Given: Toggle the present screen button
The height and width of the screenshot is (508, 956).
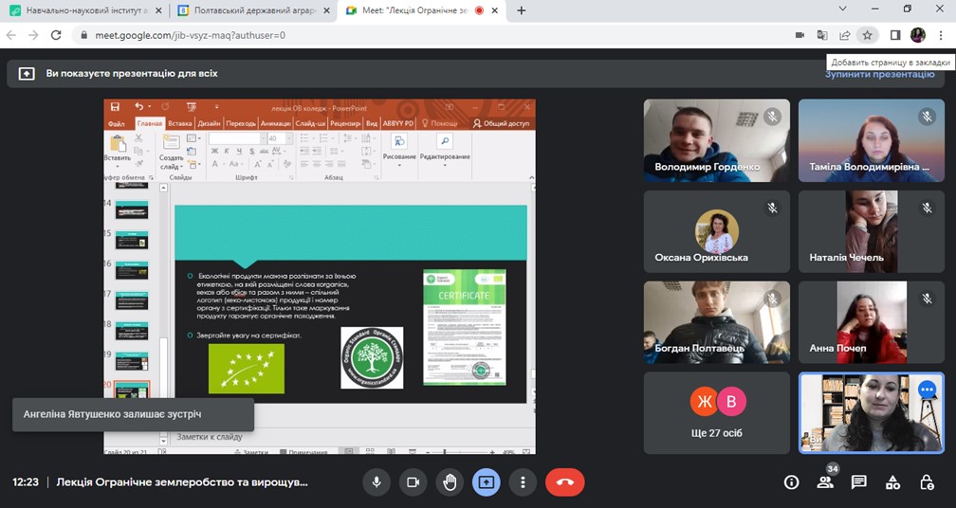Looking at the screenshot, I should pyautogui.click(x=487, y=482).
